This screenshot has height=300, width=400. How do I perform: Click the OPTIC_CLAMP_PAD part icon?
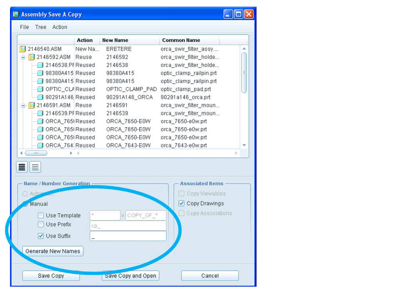pyautogui.click(x=40, y=89)
